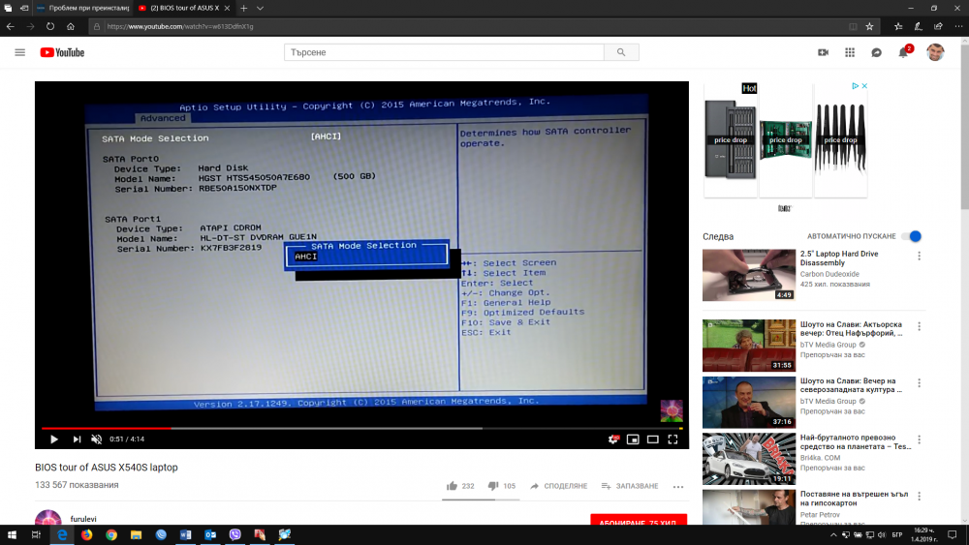Open options for Най-бруталното превозно средство video
The width and height of the screenshot is (969, 545).
tap(919, 439)
